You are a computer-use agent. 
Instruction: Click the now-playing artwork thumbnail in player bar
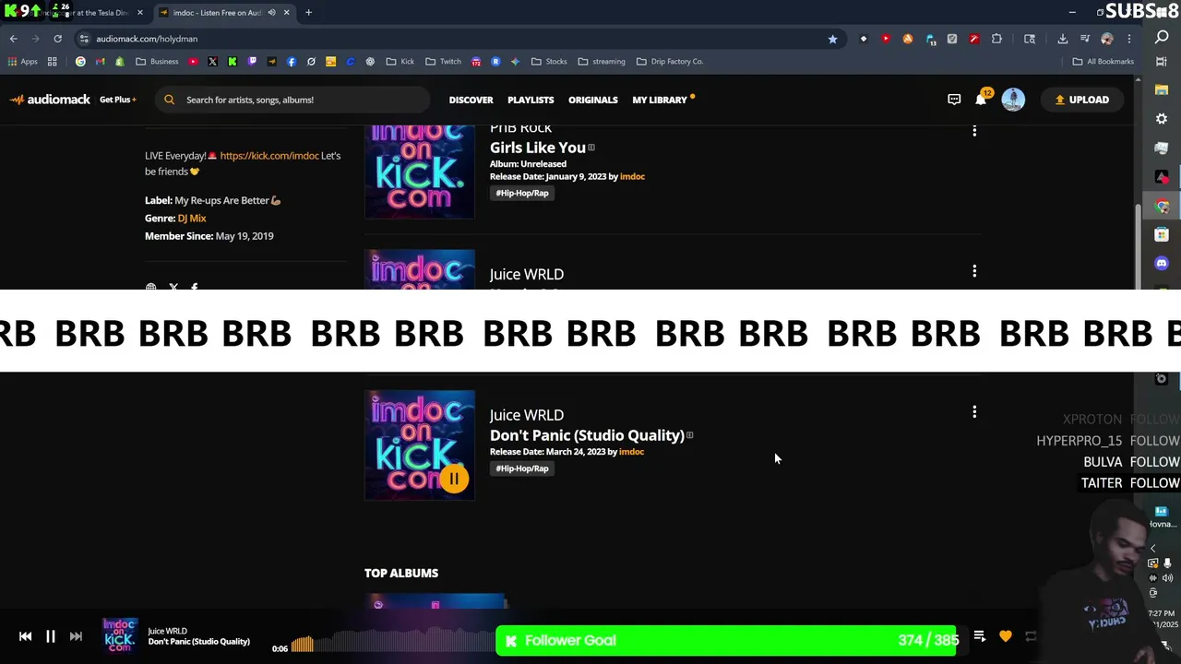pyautogui.click(x=120, y=636)
